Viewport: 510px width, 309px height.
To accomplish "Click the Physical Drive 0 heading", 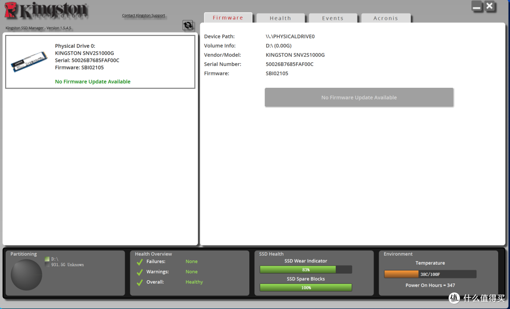I will 75,46.
